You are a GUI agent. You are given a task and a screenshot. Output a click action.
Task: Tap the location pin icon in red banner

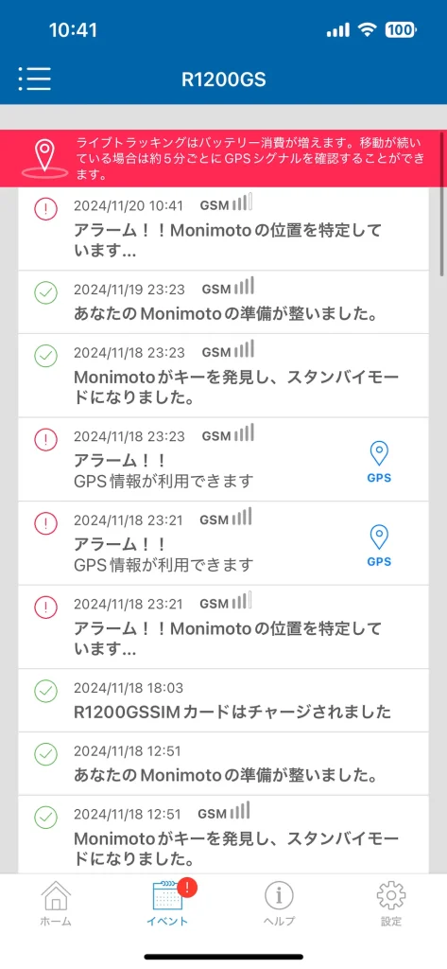click(x=44, y=157)
